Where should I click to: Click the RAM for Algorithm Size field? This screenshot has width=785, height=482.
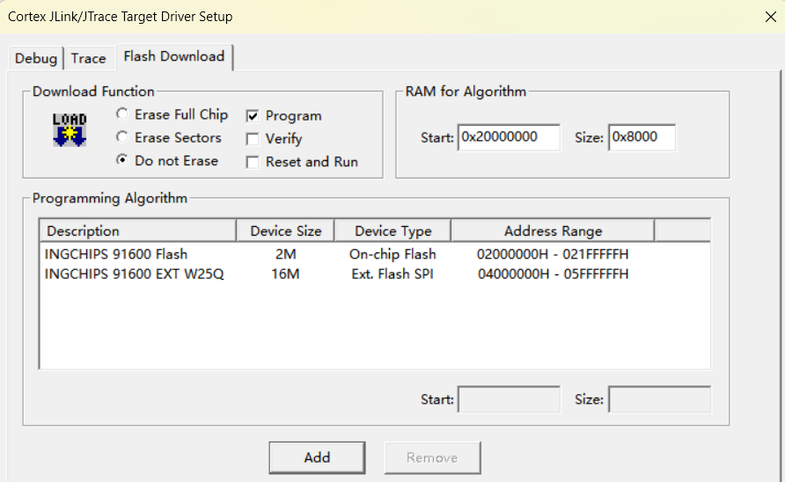[x=642, y=137]
